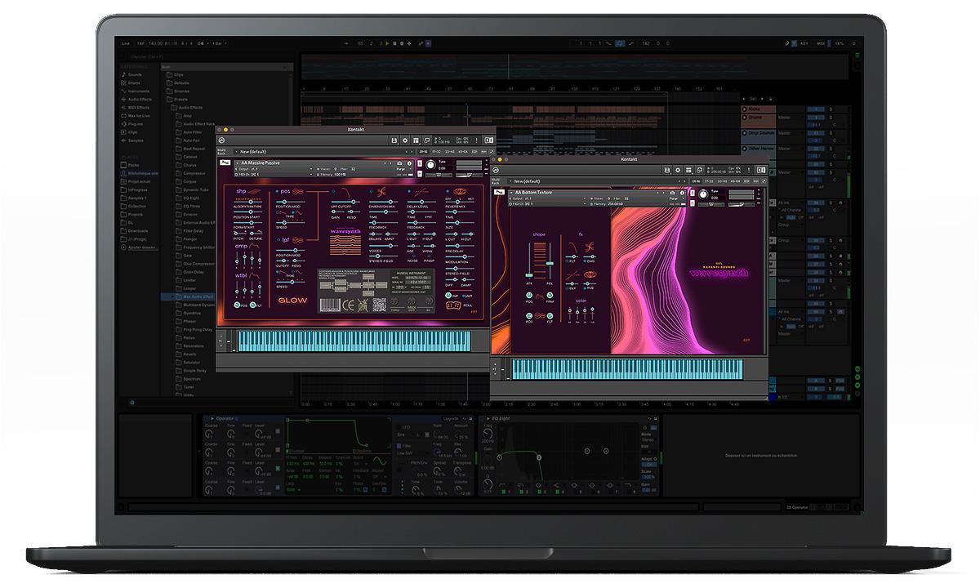Open the Amp folder in Ableton browser list
980x588 pixels.
pos(187,116)
